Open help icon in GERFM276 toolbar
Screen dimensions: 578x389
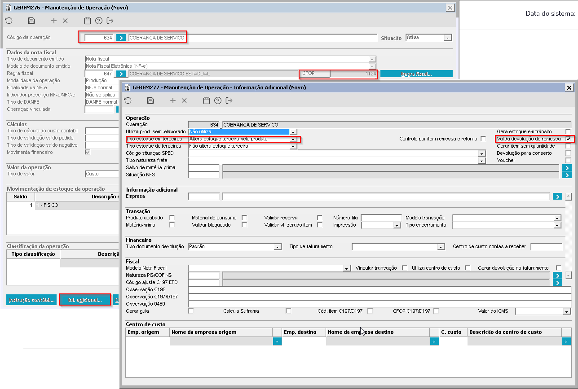point(99,21)
